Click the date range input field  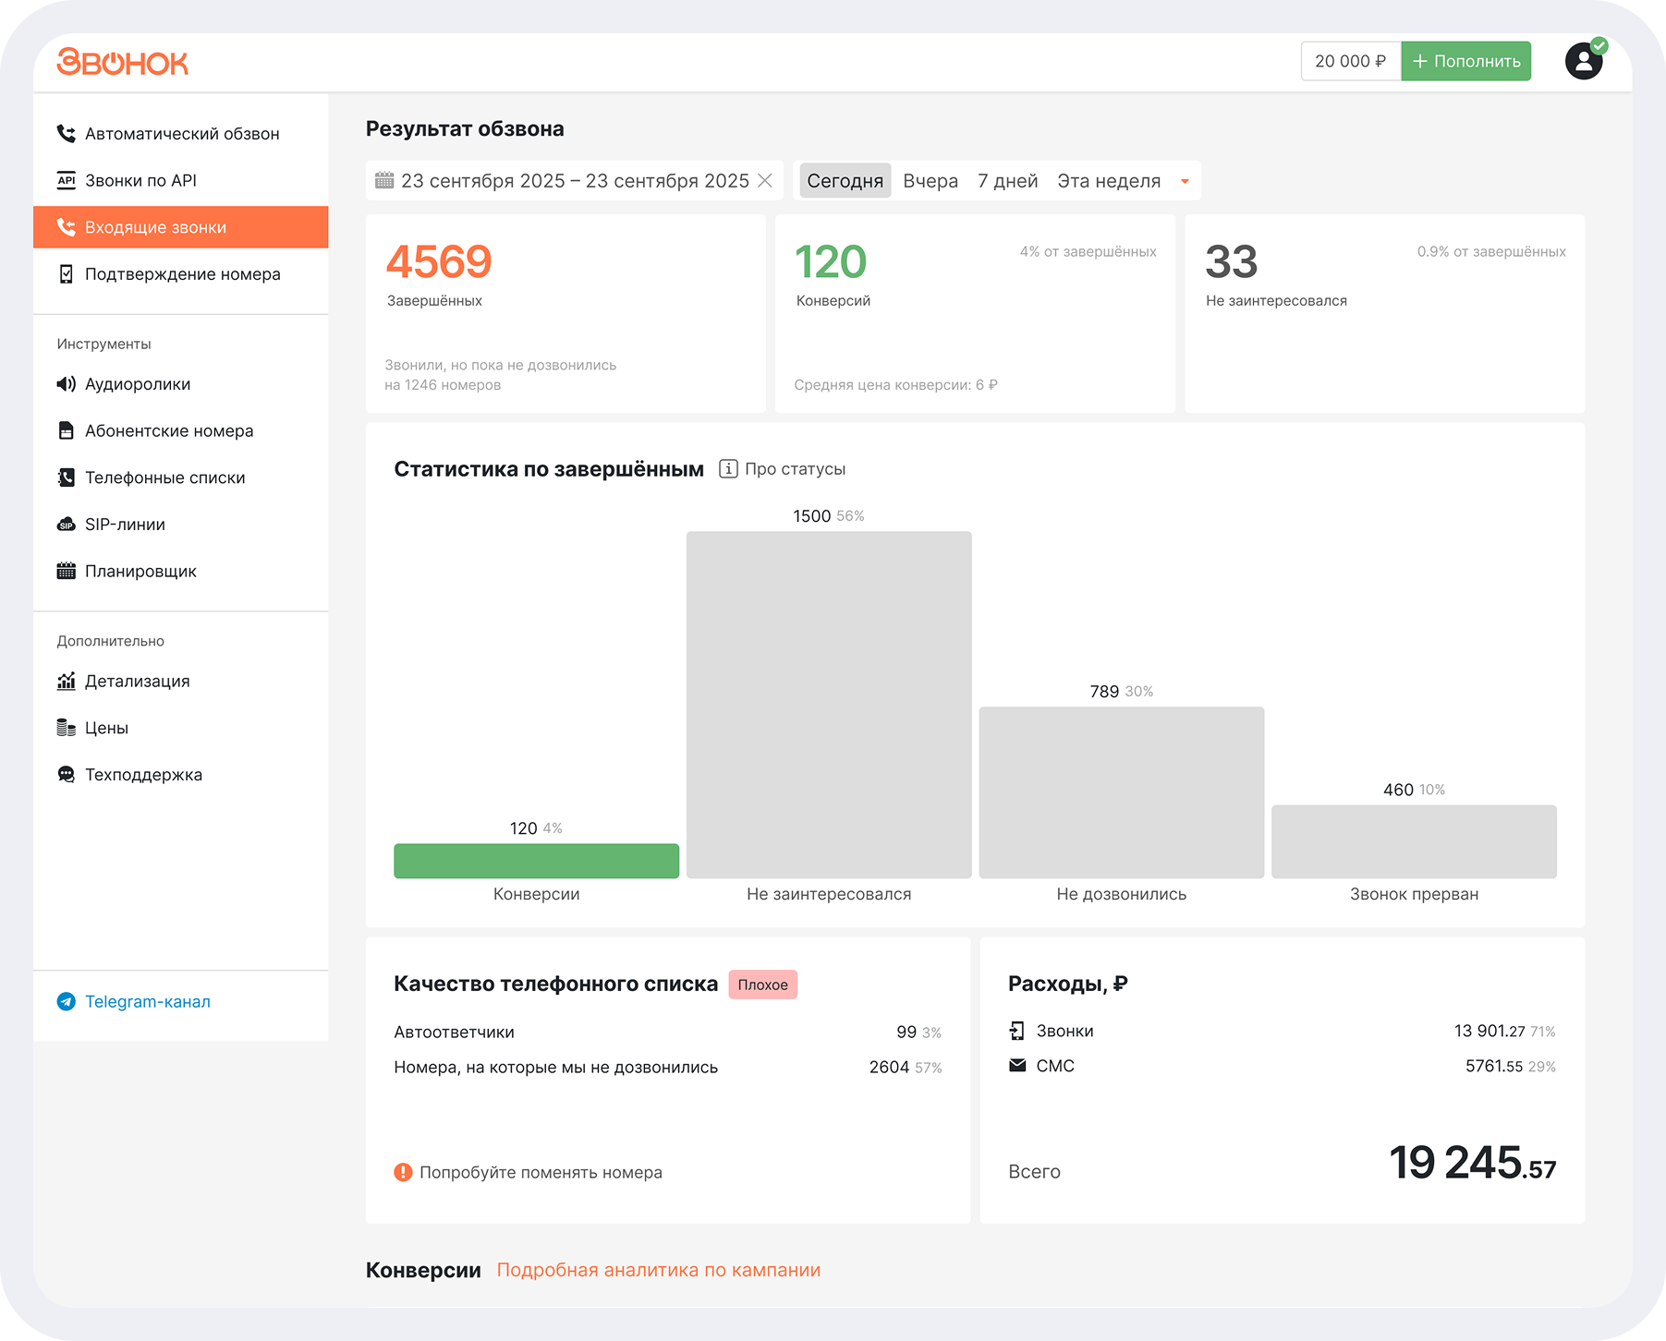click(574, 180)
